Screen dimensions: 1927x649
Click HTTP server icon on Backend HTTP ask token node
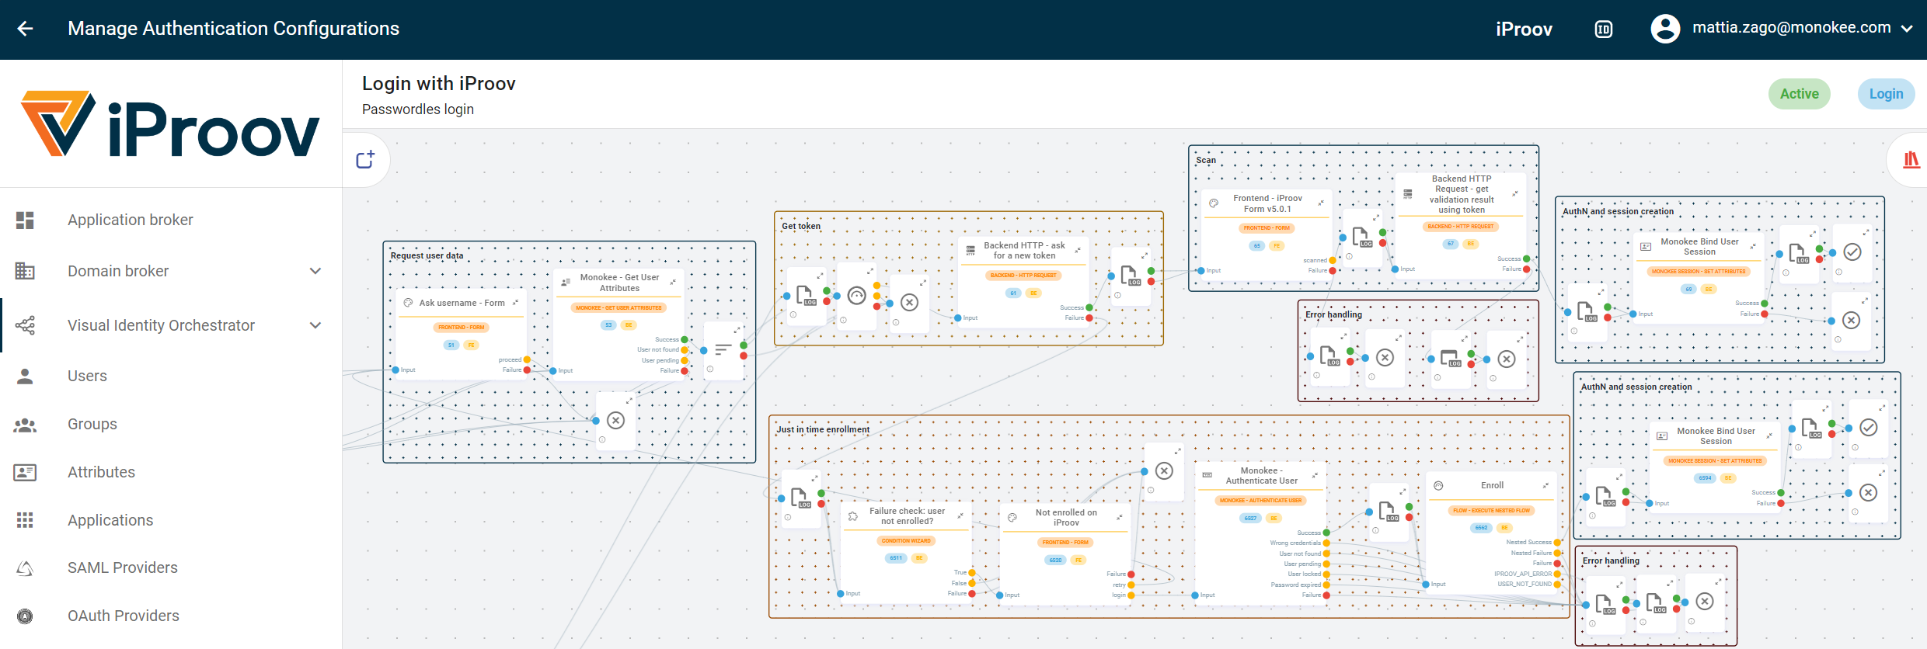pyautogui.click(x=970, y=251)
